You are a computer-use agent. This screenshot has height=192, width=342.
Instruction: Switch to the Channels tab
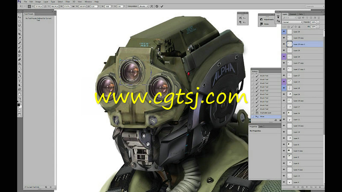293,14
